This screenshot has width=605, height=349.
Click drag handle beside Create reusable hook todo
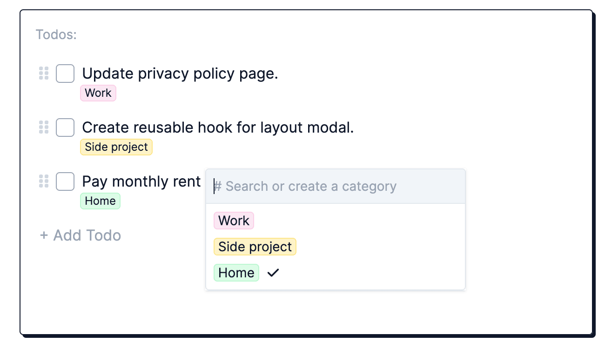44,128
